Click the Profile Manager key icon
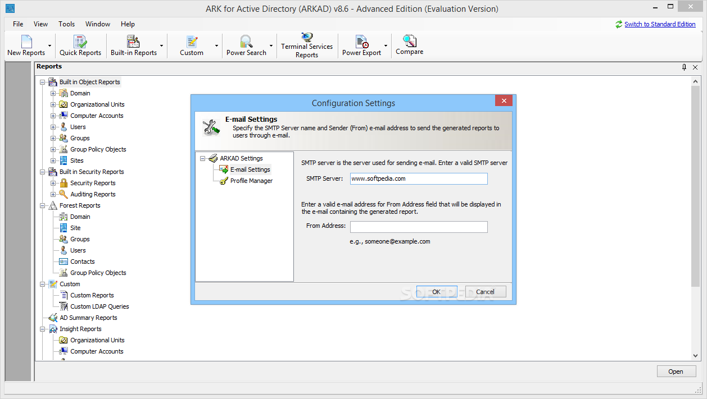This screenshot has width=707, height=399. click(224, 181)
